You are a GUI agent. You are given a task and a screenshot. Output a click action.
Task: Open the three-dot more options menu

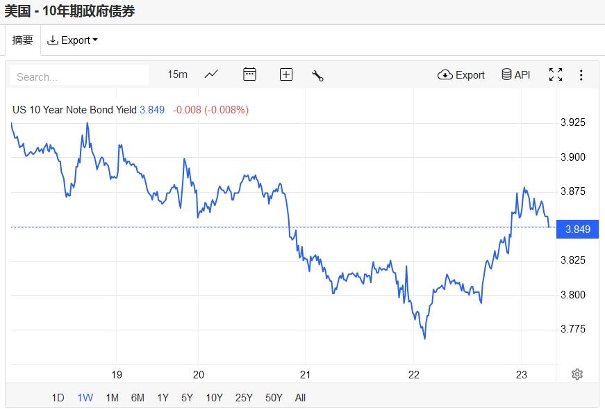point(581,75)
